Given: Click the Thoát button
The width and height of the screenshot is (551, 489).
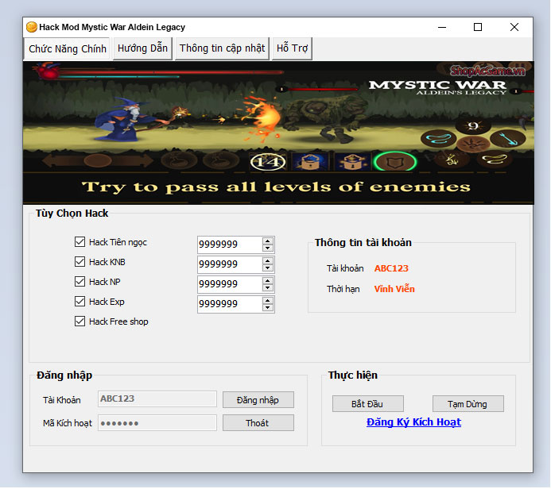Looking at the screenshot, I should click(258, 423).
